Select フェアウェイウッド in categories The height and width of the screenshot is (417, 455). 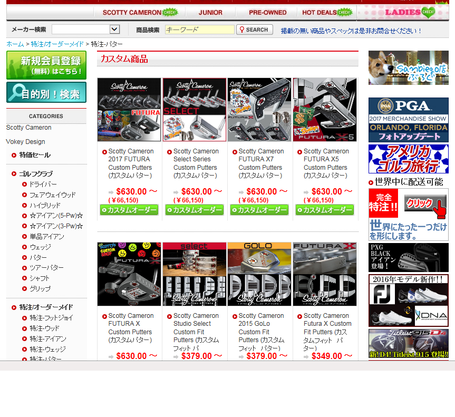click(x=52, y=195)
